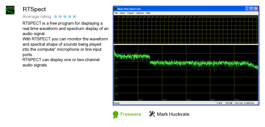The height and width of the screenshot is (127, 265).
Task: Close the Real-time Spectrum window
Action: tap(256, 9)
